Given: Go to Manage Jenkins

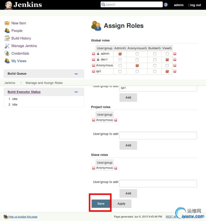Looking at the screenshot, I should click(x=24, y=46).
